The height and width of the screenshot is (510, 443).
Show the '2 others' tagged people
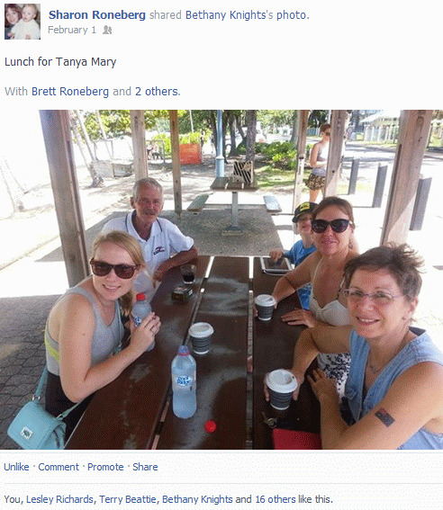point(157,92)
